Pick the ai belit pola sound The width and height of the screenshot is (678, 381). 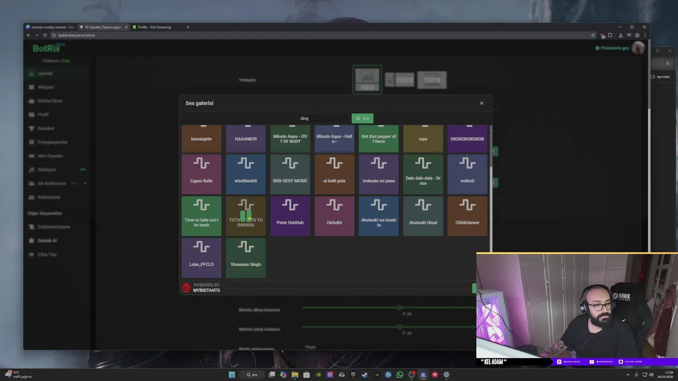coord(334,174)
